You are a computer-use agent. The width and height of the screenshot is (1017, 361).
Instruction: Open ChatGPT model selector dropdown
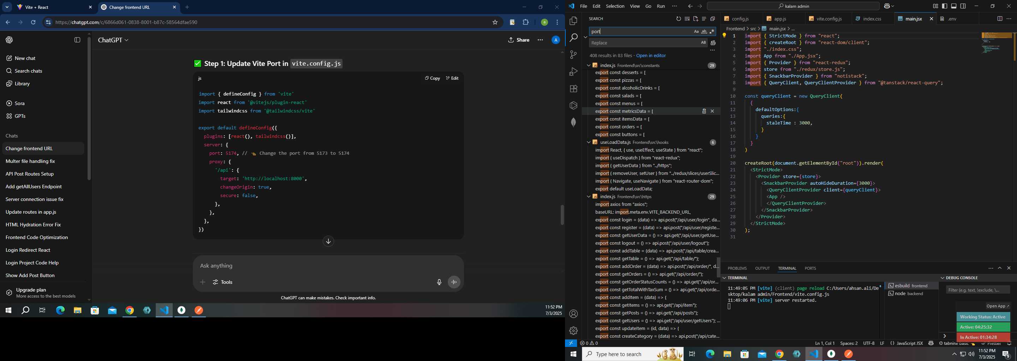tap(113, 40)
